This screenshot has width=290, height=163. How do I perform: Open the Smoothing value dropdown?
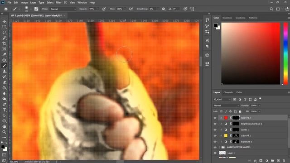(x=158, y=9)
